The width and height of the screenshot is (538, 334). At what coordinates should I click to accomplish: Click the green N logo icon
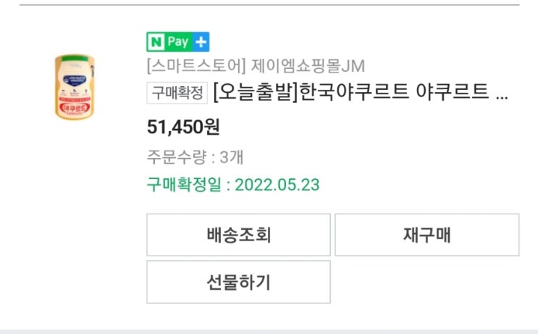156,41
